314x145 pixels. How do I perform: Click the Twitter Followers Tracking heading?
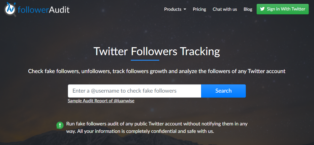pos(157,51)
